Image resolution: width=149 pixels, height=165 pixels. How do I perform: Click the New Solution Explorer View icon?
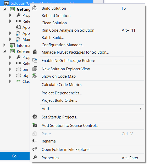[35, 69]
